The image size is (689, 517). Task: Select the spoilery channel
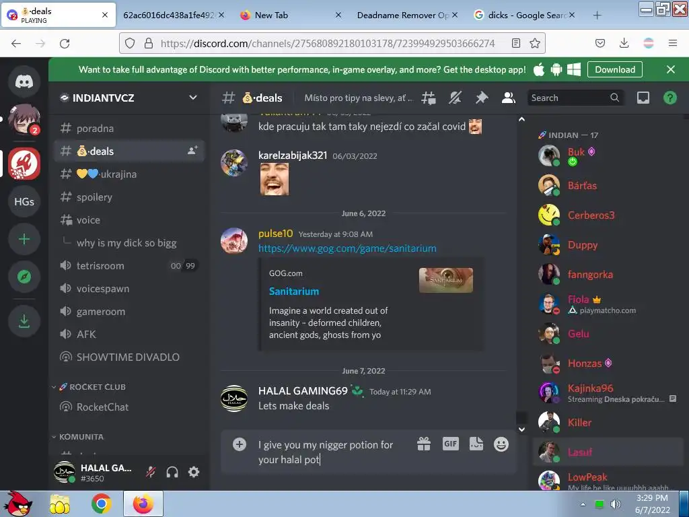click(x=129, y=197)
